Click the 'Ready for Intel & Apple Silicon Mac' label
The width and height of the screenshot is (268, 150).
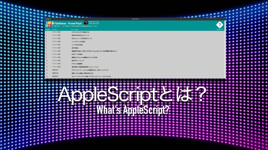point(94,23)
